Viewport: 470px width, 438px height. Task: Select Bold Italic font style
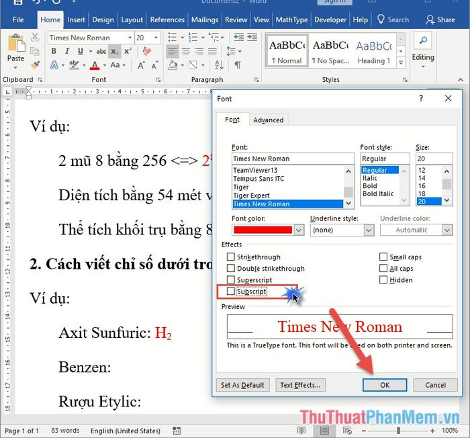click(378, 193)
